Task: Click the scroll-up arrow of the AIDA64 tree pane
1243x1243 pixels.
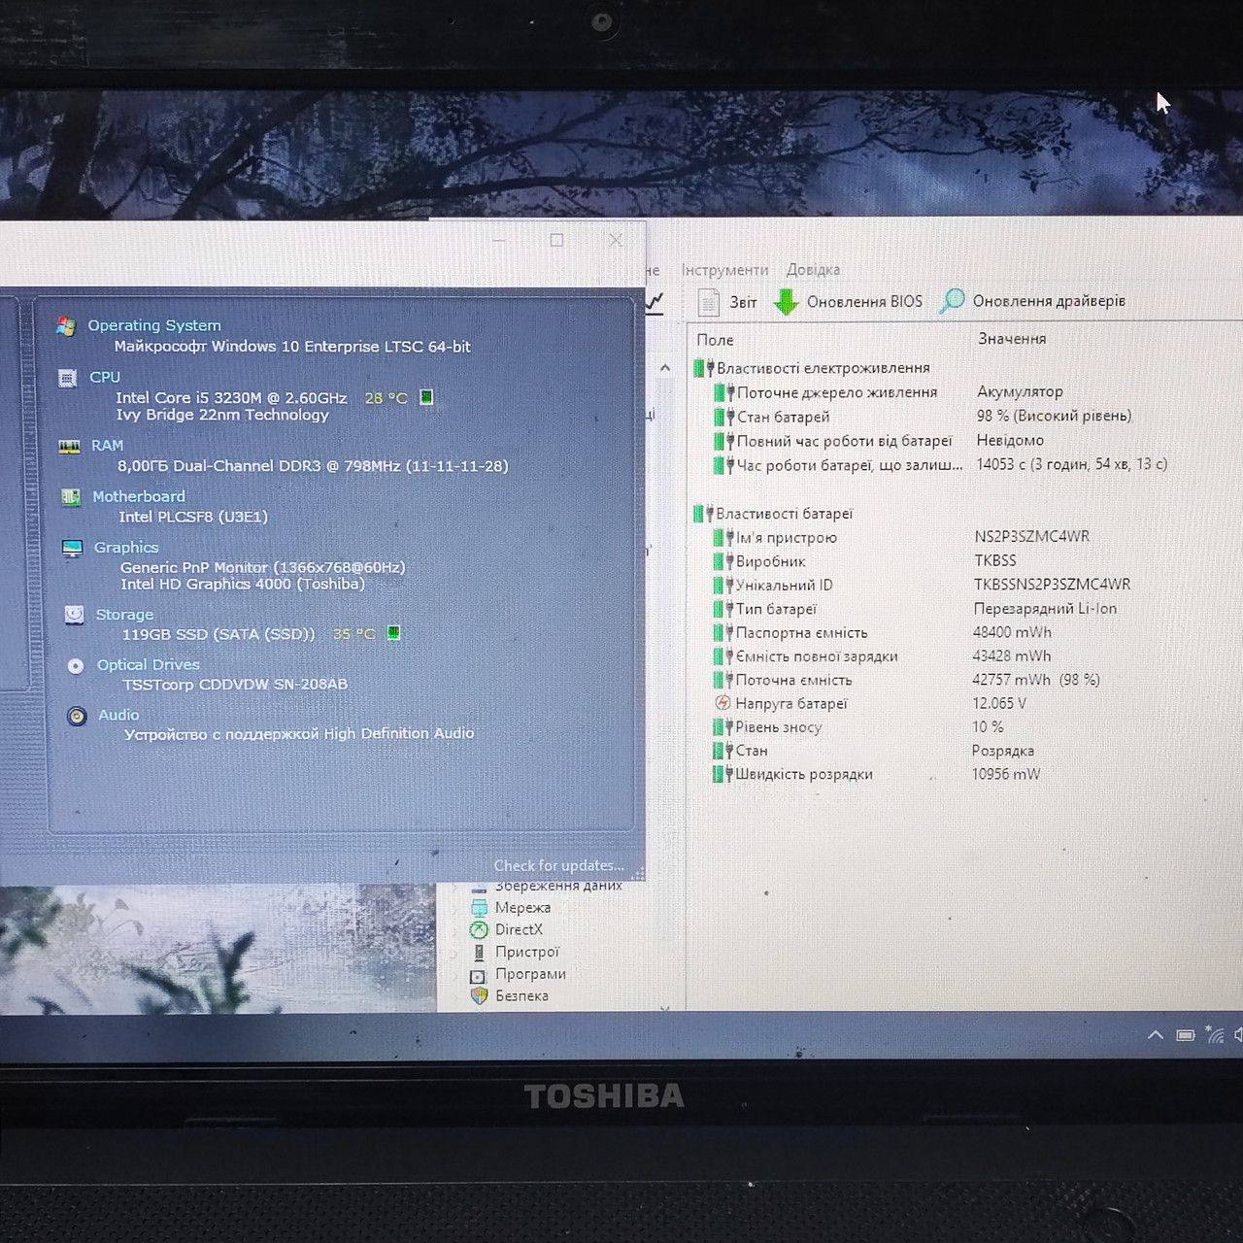Action: 665,368
